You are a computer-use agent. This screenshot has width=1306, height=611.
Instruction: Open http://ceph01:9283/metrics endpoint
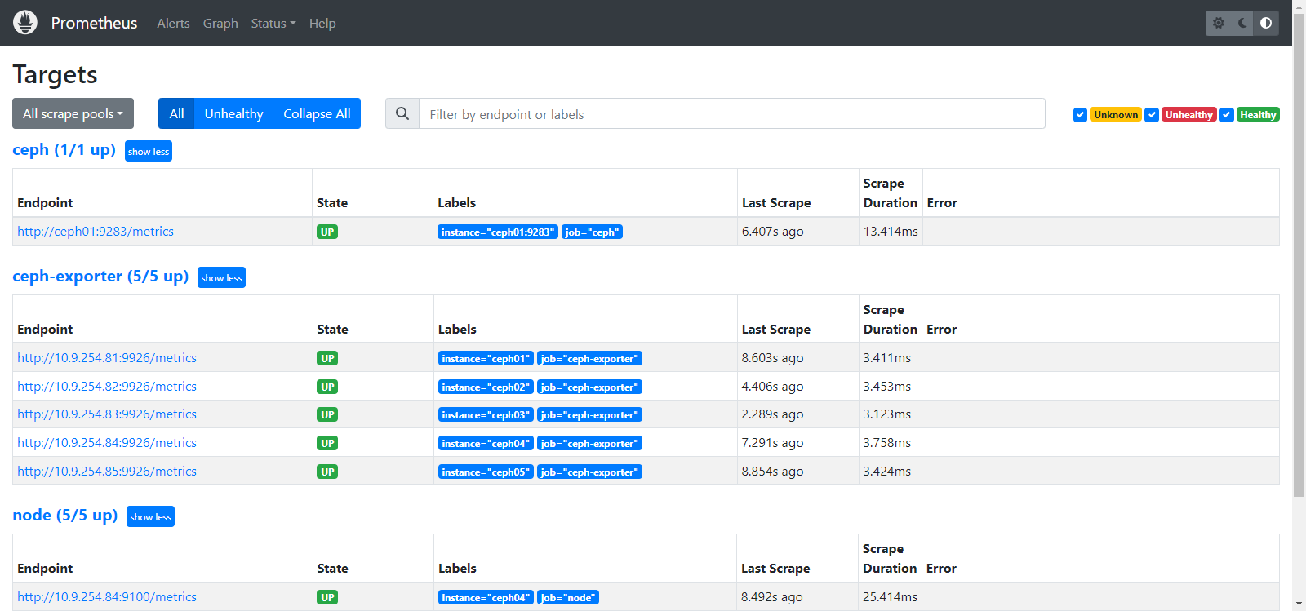point(96,231)
